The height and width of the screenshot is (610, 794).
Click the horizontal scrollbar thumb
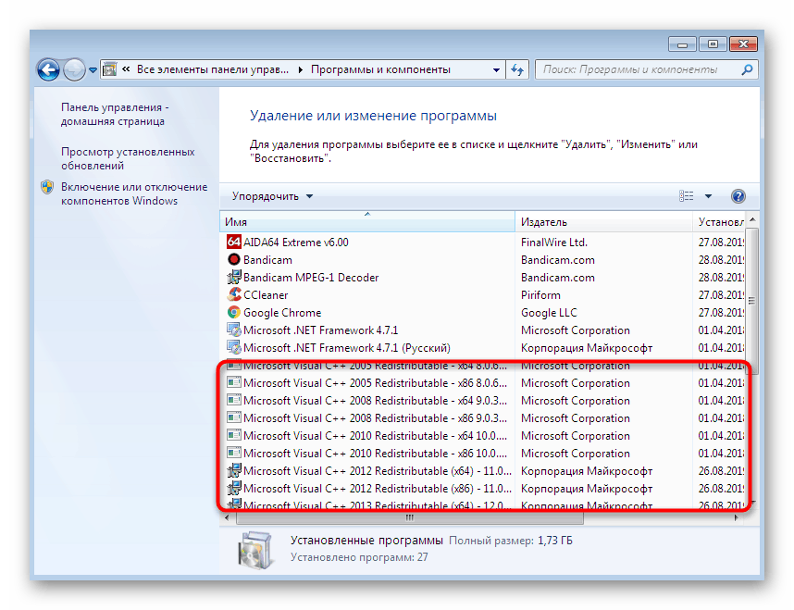(409, 517)
